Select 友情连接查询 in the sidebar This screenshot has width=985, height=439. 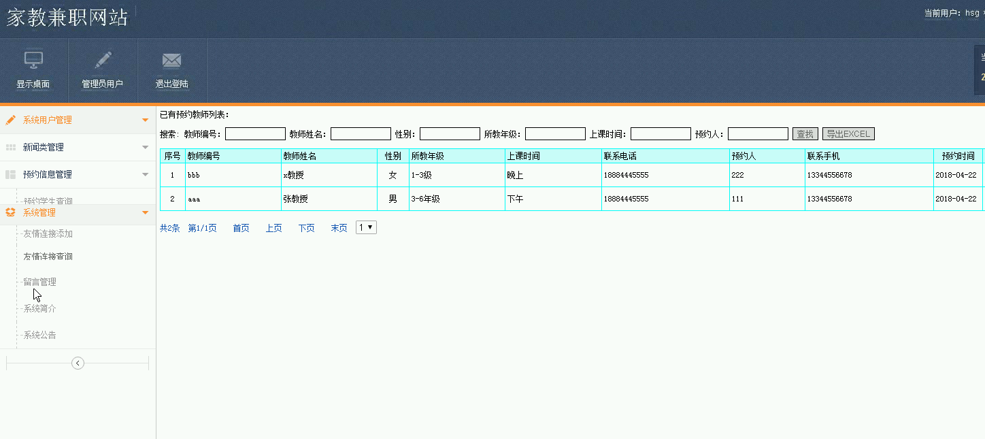48,257
